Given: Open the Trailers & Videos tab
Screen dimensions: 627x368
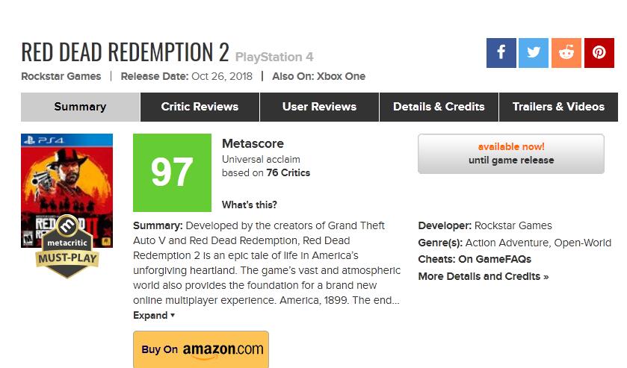Looking at the screenshot, I should pyautogui.click(x=558, y=107).
